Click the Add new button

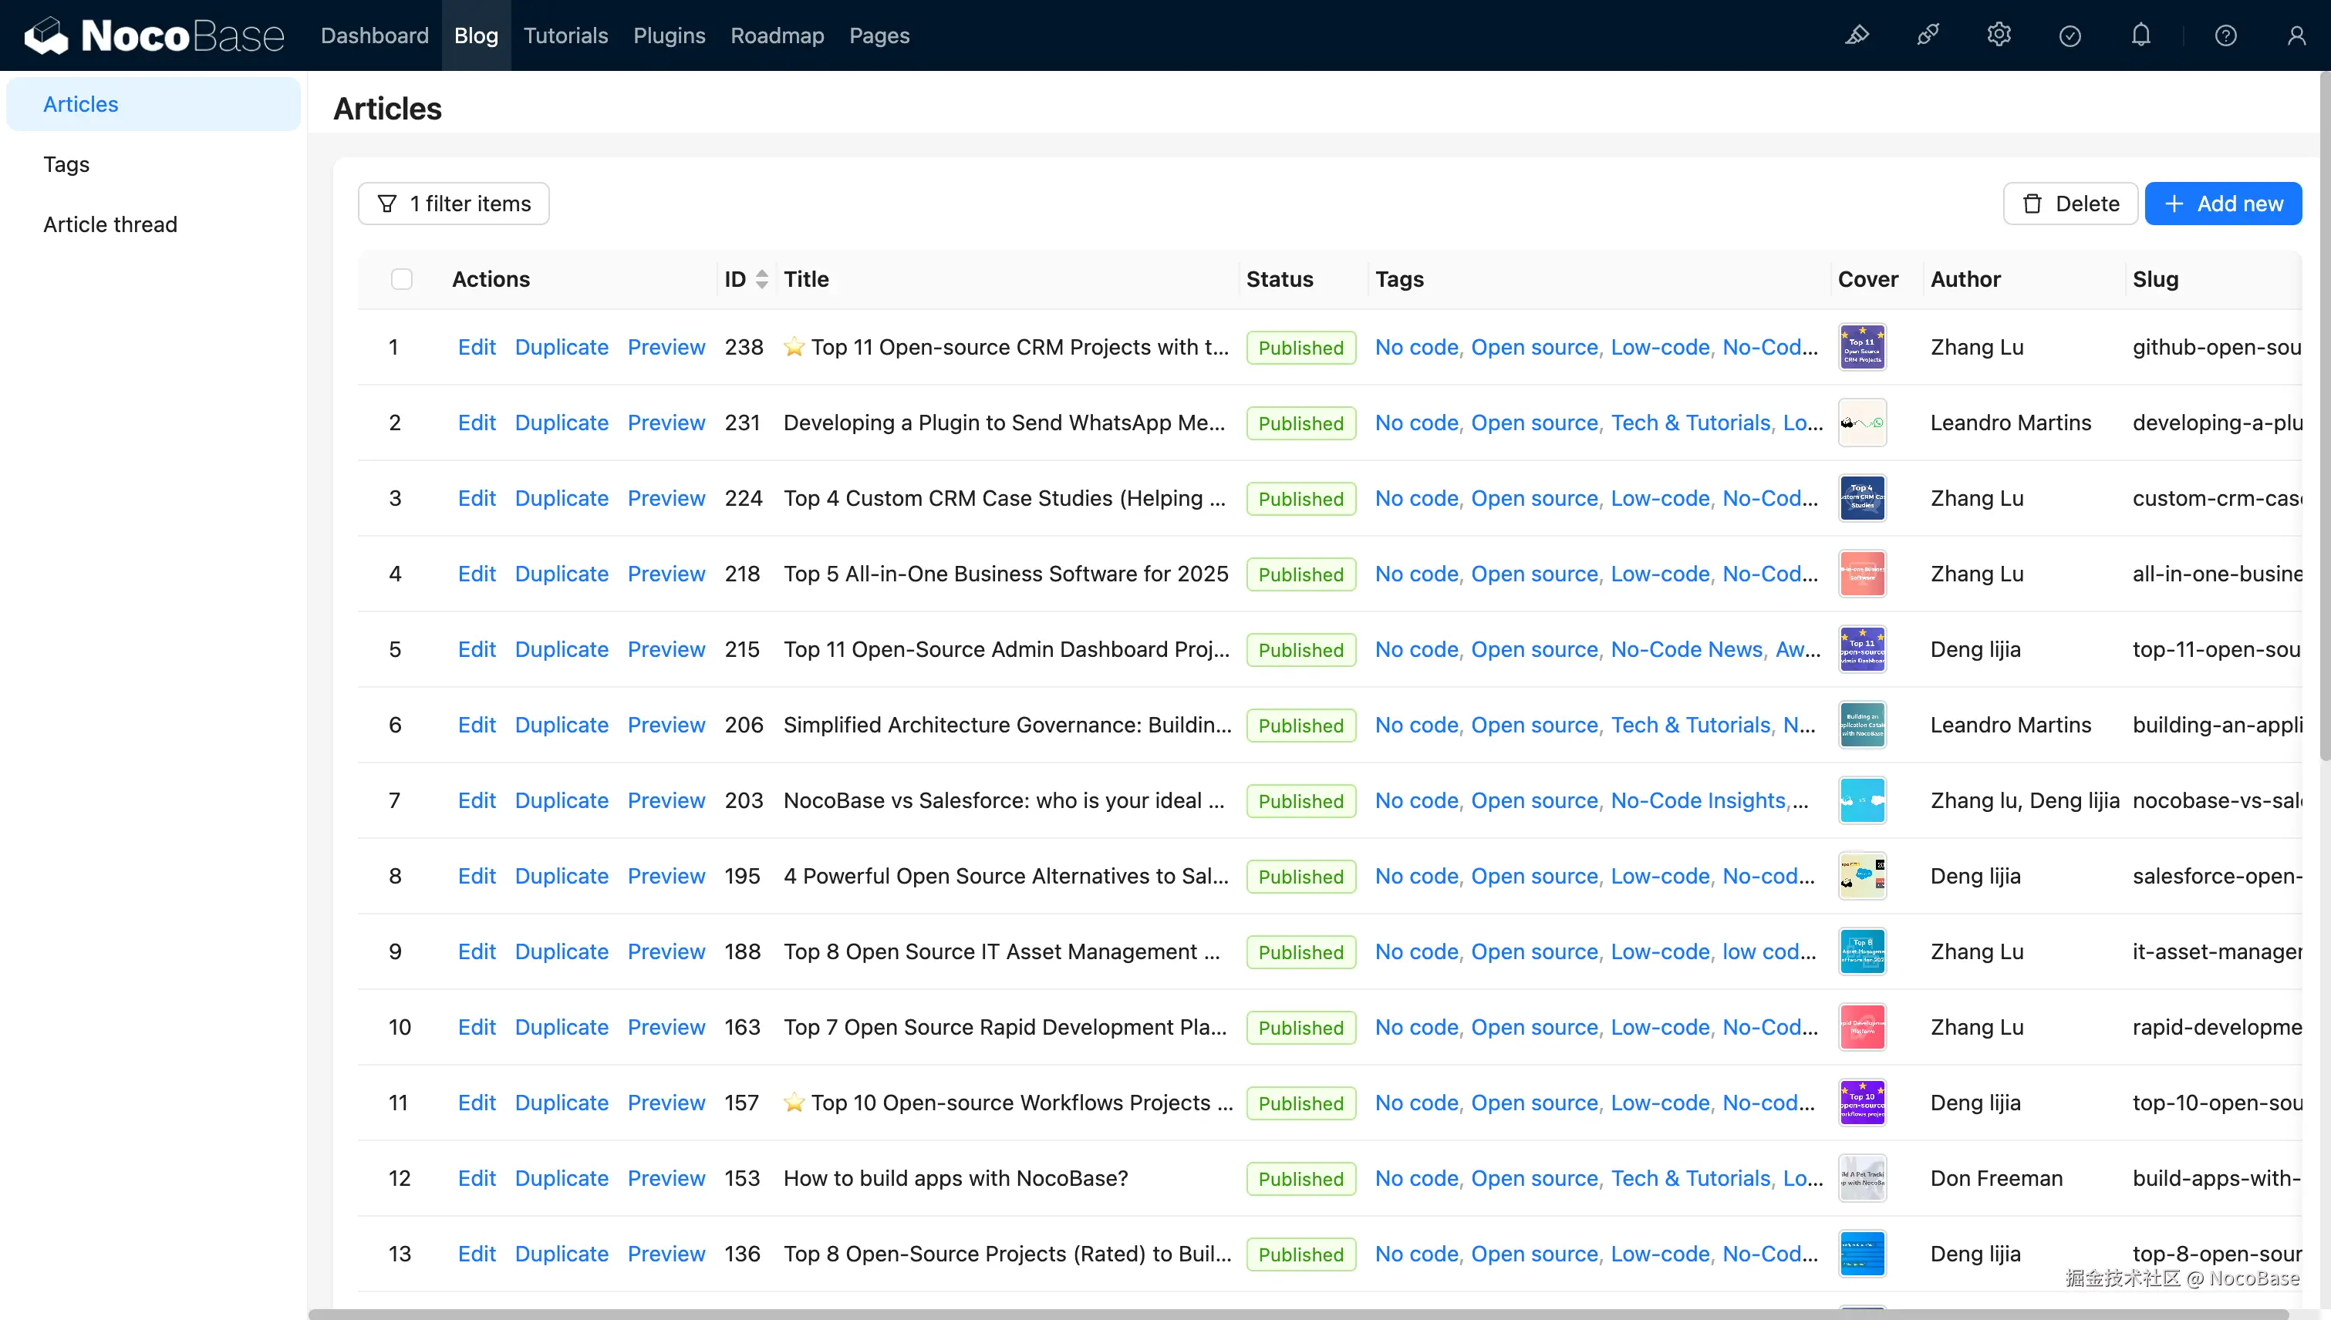point(2224,204)
